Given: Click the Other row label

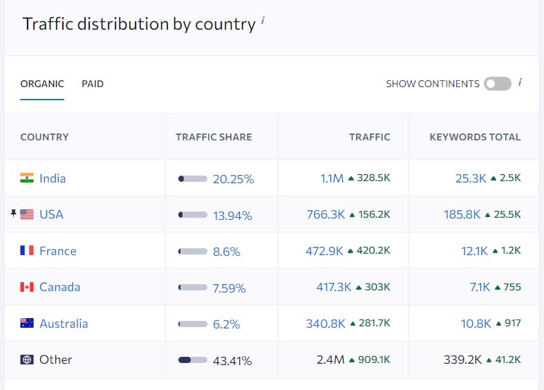Looking at the screenshot, I should [x=56, y=360].
